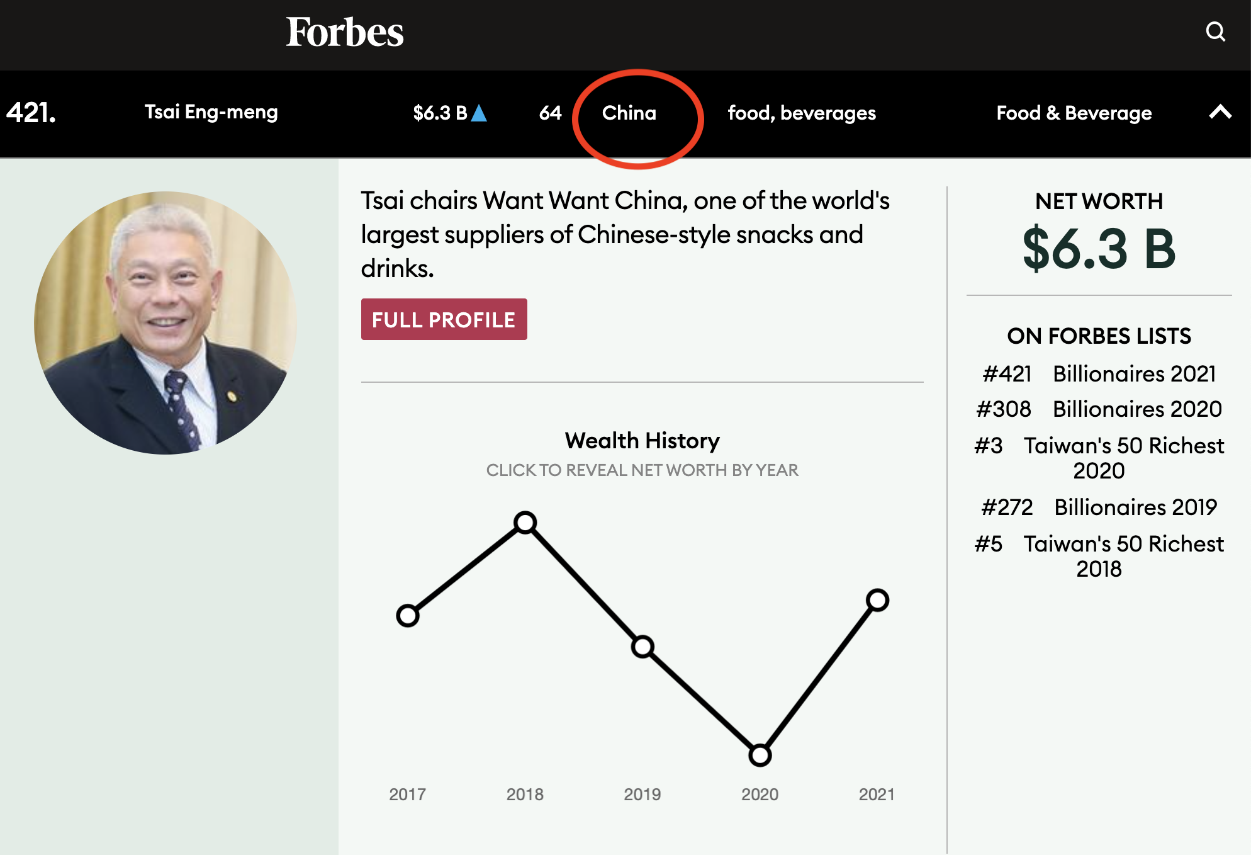Click the Tsai Eng-meng name in the row

pyautogui.click(x=211, y=112)
